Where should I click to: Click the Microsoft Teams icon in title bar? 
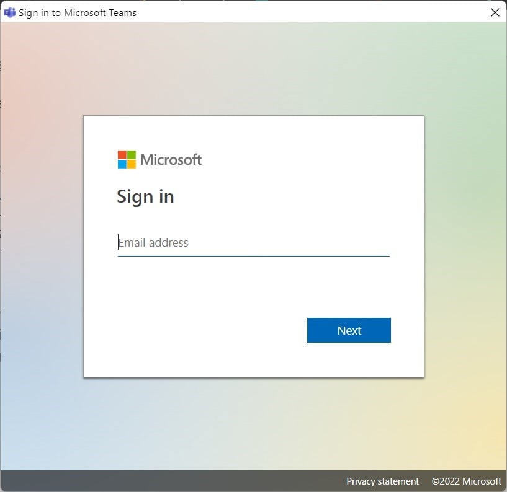coord(9,12)
